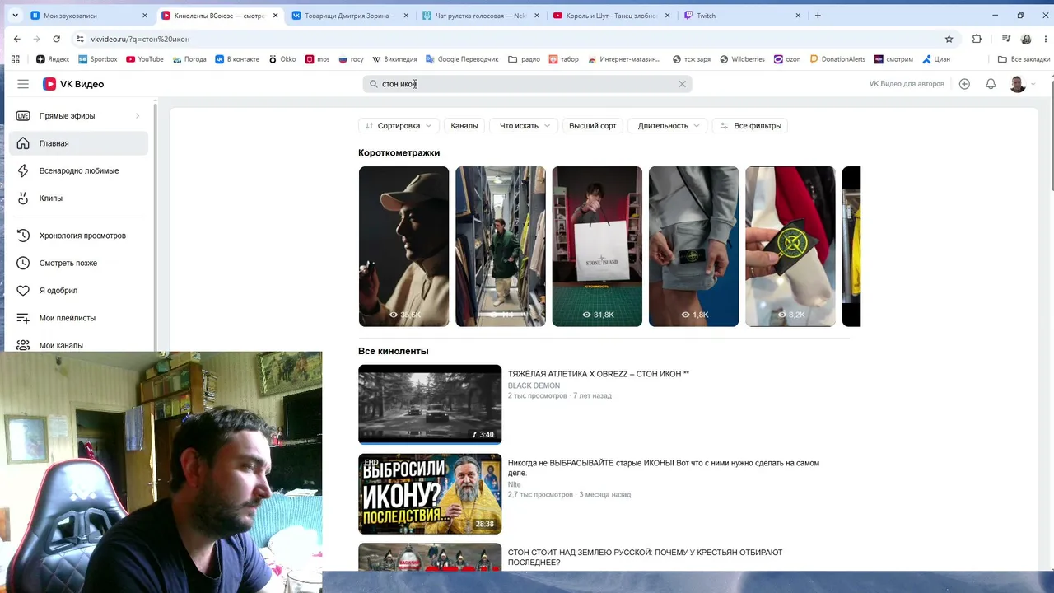Reload the current page
The image size is (1054, 593).
pos(56,39)
